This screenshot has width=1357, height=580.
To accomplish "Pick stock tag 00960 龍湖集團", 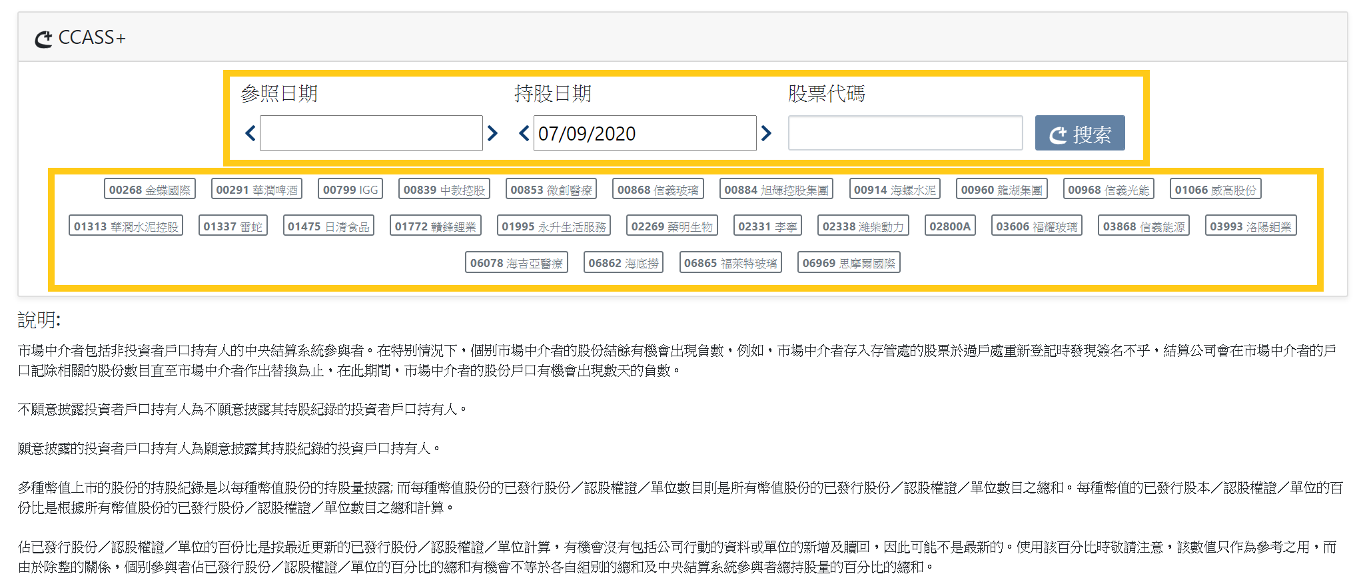I will (x=1001, y=190).
